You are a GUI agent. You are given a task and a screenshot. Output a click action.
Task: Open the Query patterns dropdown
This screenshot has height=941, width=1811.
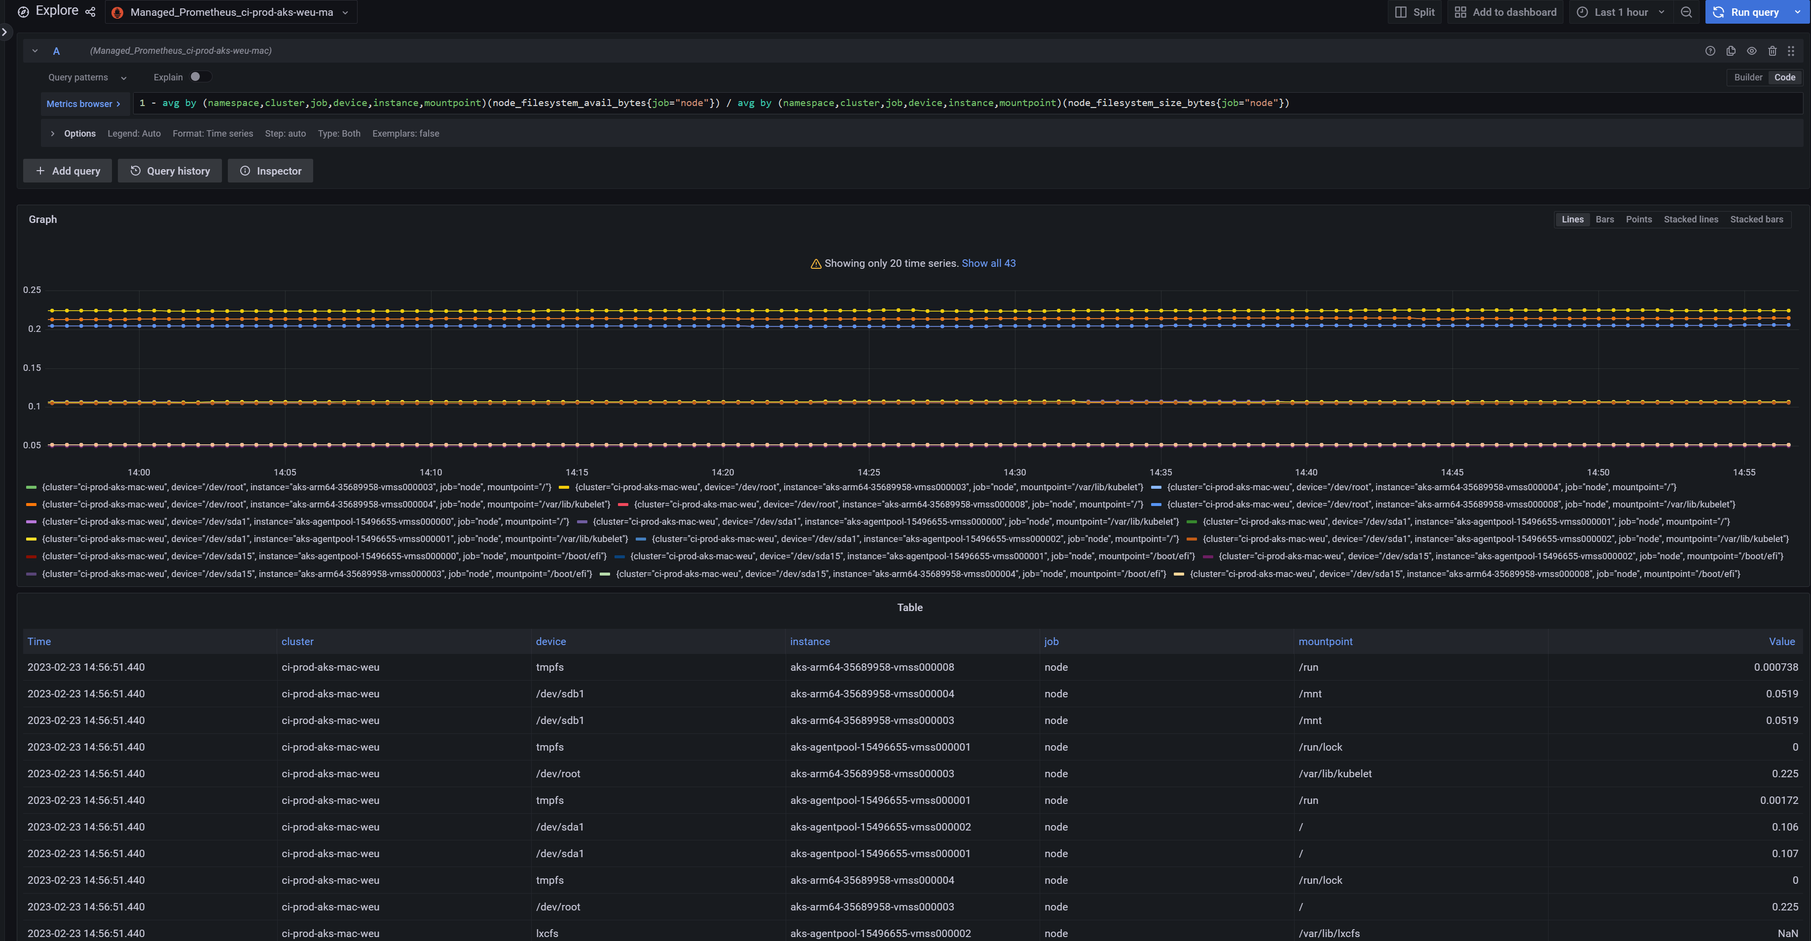click(x=85, y=77)
